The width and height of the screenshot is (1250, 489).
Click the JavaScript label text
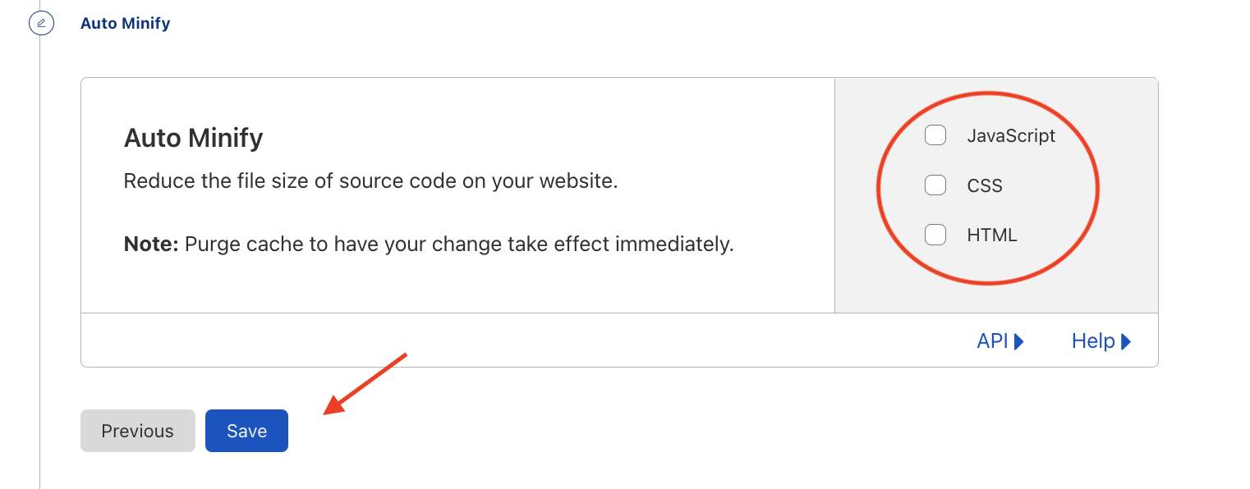tap(1011, 136)
